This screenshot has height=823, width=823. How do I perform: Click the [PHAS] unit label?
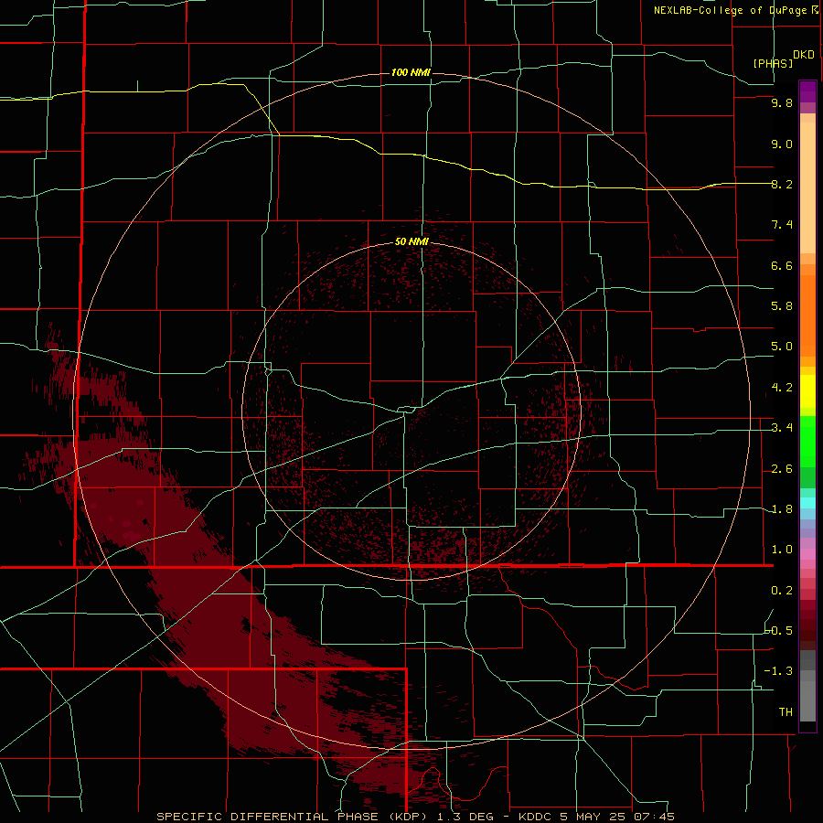click(773, 63)
